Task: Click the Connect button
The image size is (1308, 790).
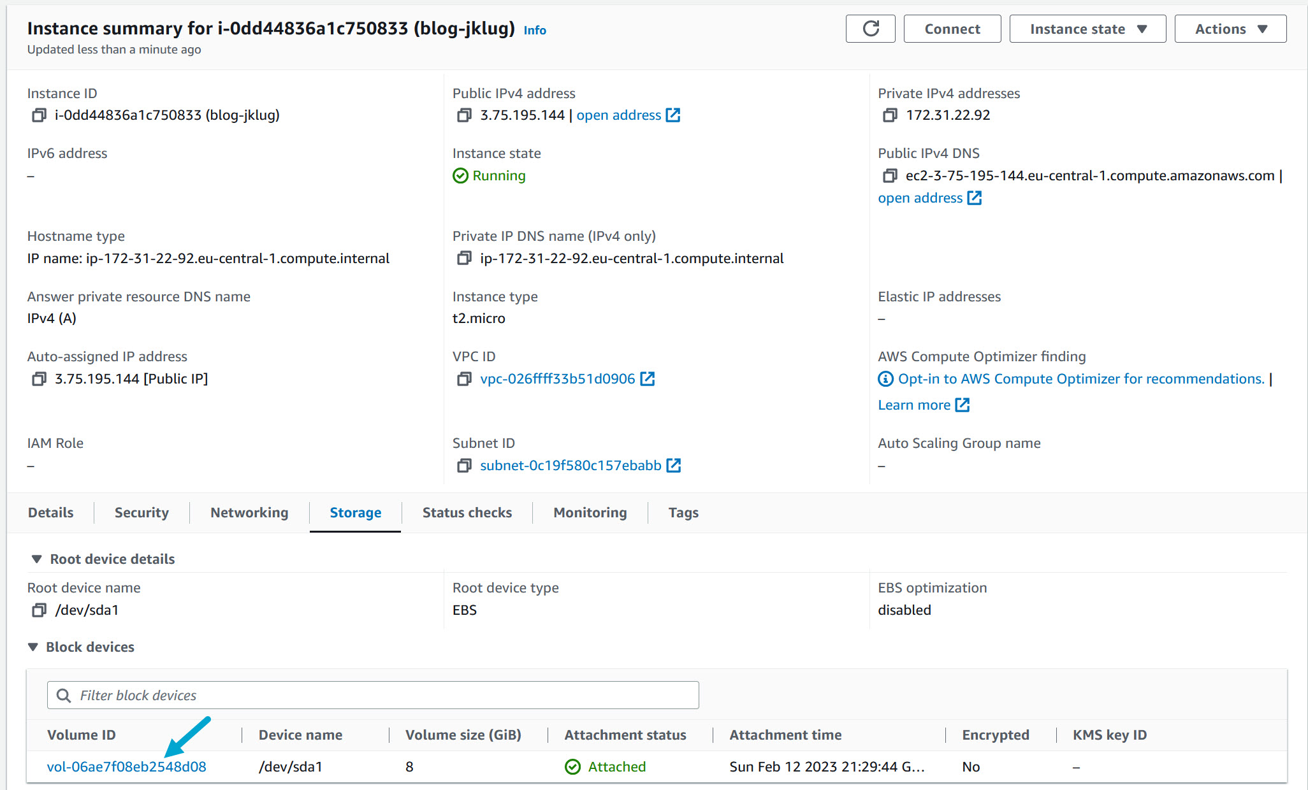Action: (952, 29)
